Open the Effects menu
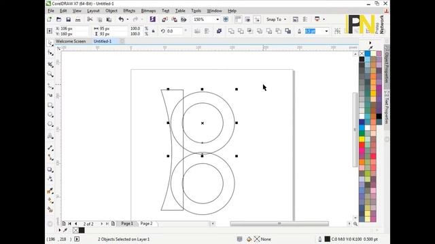 coord(129,11)
